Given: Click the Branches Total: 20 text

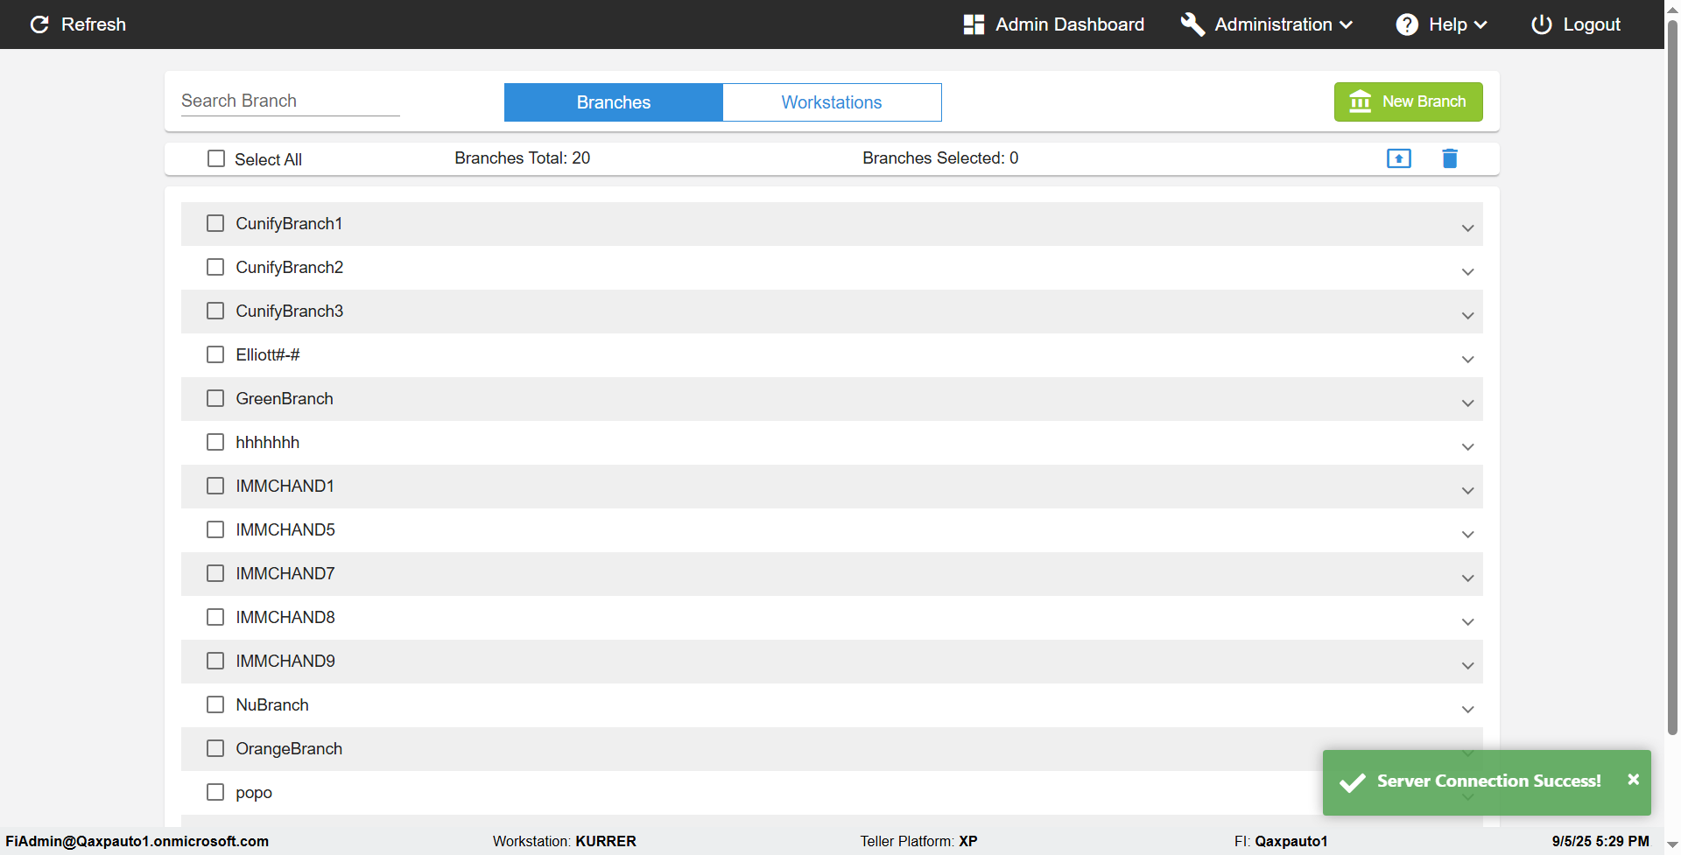Looking at the screenshot, I should click(523, 158).
